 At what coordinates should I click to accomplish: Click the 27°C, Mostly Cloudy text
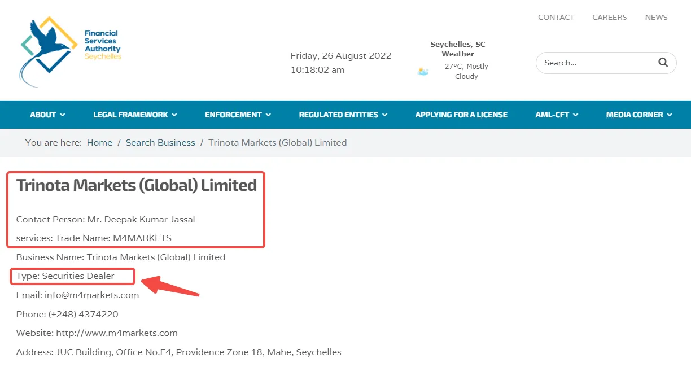pos(466,71)
